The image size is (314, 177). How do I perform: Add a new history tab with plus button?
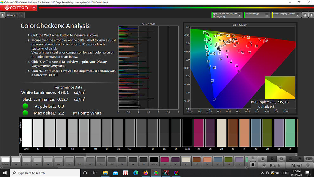(21, 15)
